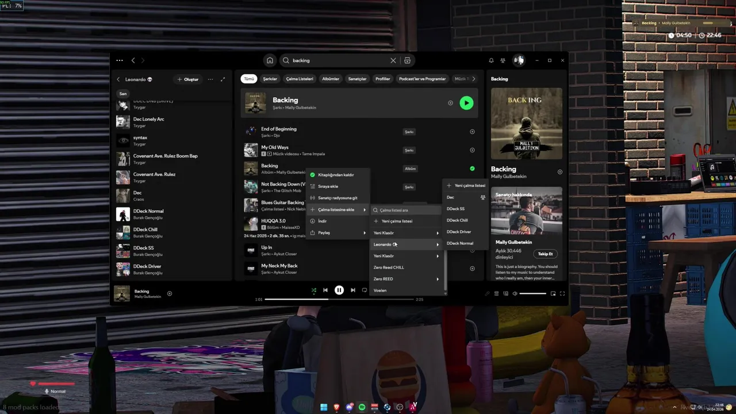The image size is (736, 414).
Task: Open connect to a device icon
Action: coord(505,293)
